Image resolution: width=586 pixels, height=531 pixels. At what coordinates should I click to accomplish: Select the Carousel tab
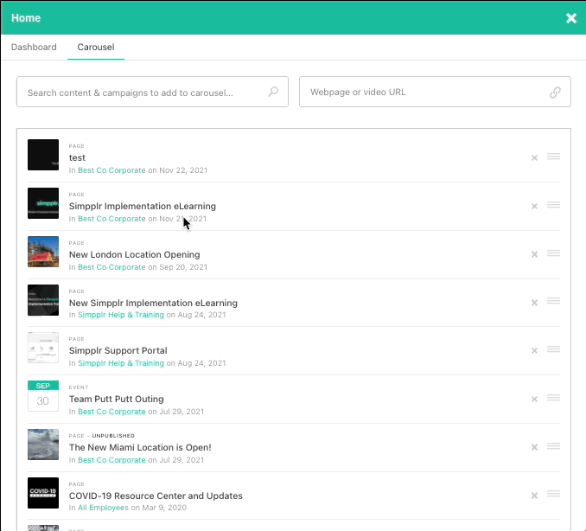point(96,47)
